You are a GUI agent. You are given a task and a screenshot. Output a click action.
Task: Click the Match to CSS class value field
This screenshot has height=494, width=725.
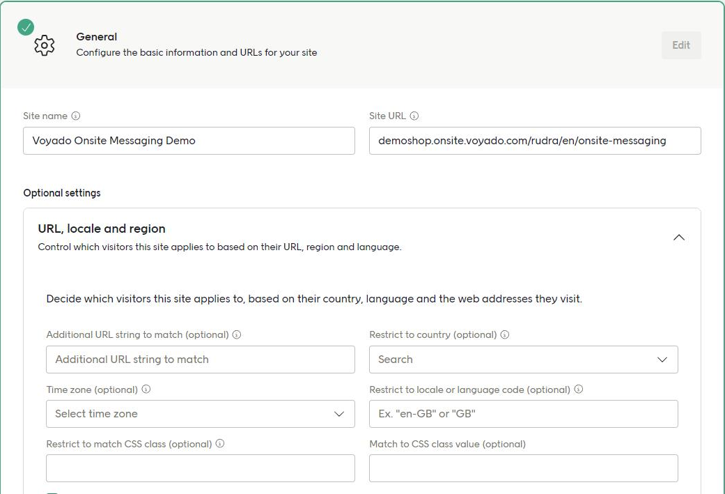pyautogui.click(x=524, y=468)
